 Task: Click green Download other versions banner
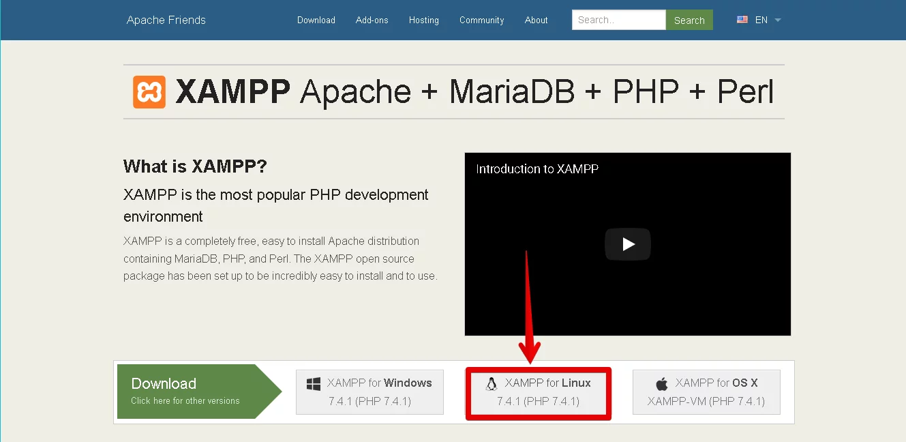[x=199, y=391]
